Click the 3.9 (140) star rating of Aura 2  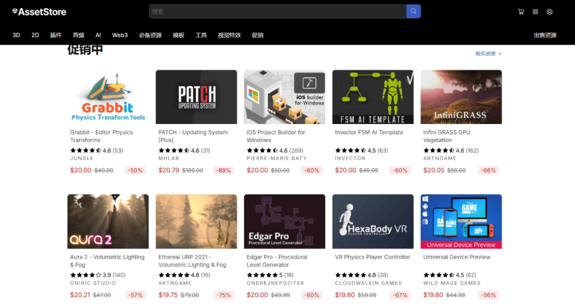pyautogui.click(x=98, y=275)
